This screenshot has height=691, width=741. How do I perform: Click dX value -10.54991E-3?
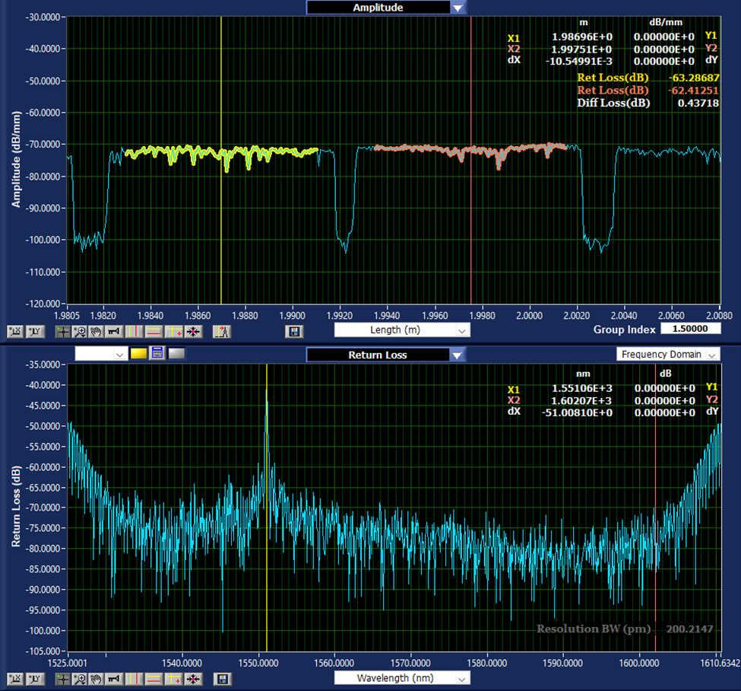click(579, 62)
